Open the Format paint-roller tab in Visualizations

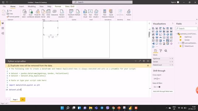(161, 51)
